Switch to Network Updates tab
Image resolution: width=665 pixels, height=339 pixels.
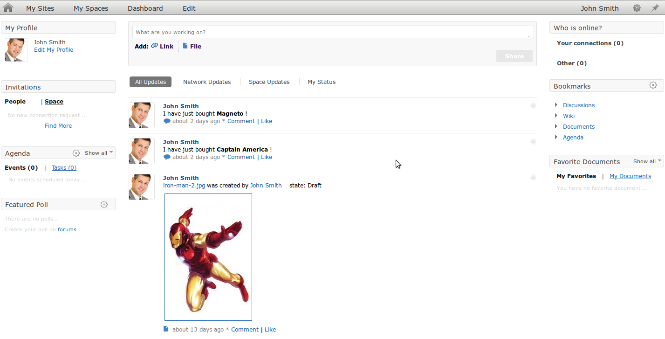point(207,82)
